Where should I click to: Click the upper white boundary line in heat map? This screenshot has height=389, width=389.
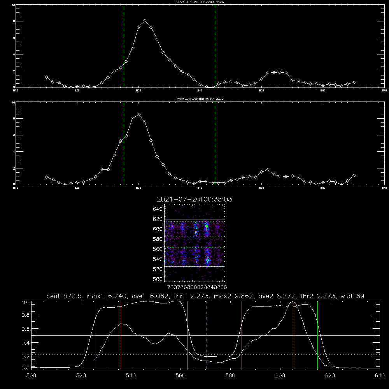point(194,219)
